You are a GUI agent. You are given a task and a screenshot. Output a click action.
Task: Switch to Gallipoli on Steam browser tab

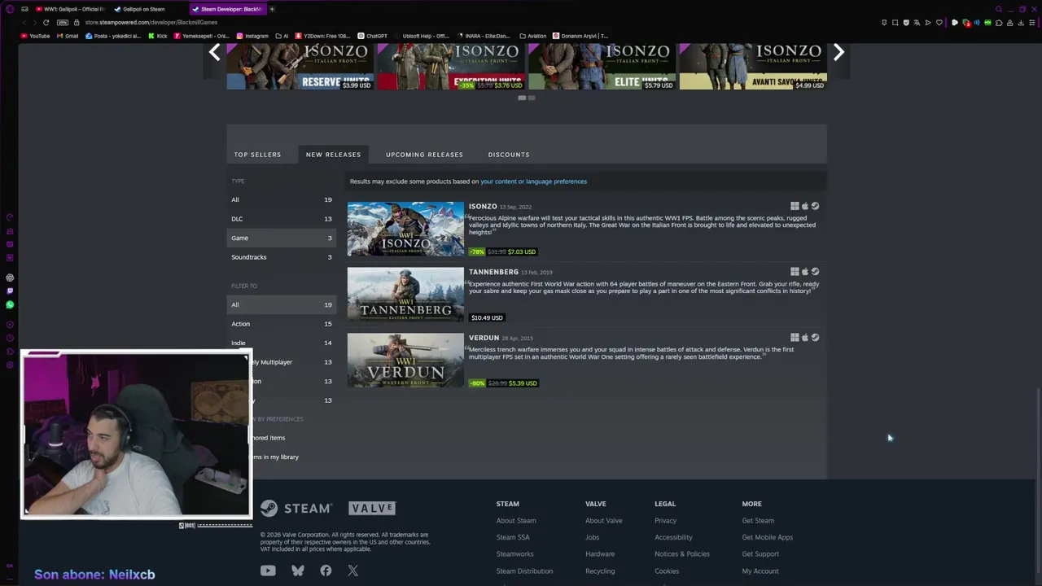[x=143, y=9]
